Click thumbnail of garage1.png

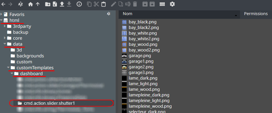124,61
